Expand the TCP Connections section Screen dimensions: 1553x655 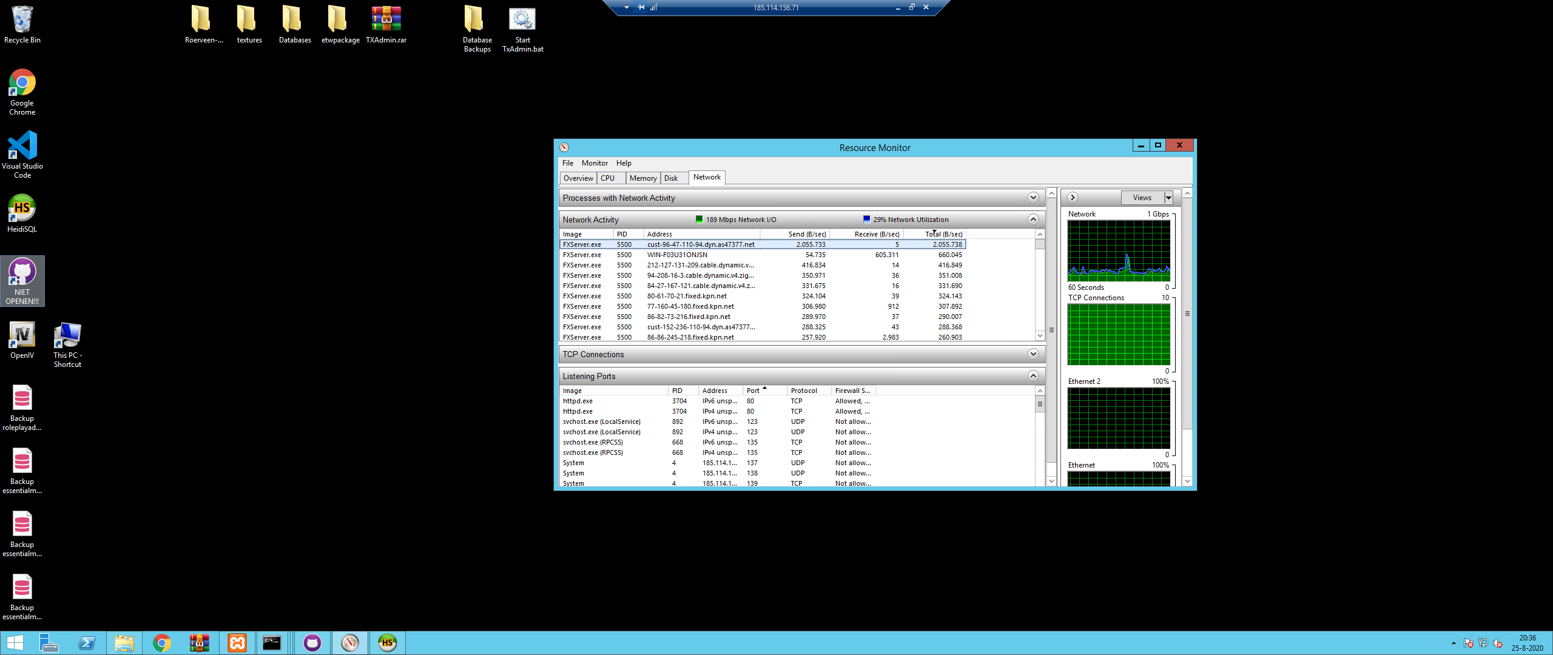coord(1033,354)
